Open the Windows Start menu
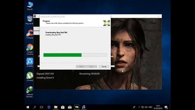 [x=28, y=107]
